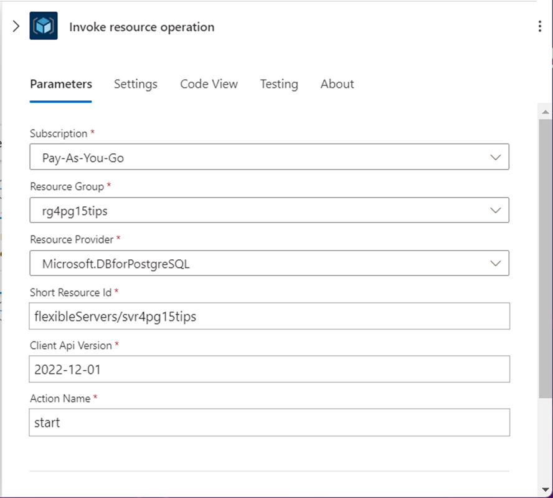Click the Azure Resource Manager cube icon
This screenshot has width=553, height=498.
(x=44, y=27)
